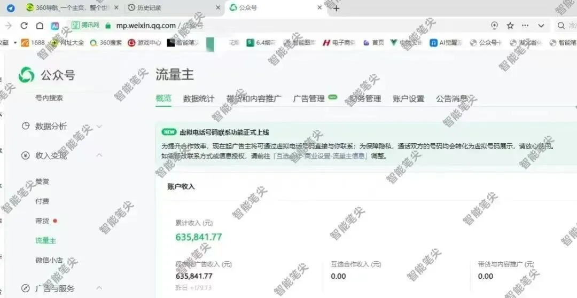
Task: Collapse the 广告与服务 section chevron
Action: [99, 288]
